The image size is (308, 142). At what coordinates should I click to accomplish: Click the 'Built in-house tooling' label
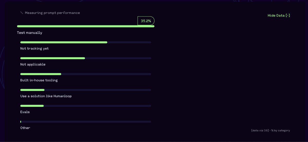(x=39, y=80)
